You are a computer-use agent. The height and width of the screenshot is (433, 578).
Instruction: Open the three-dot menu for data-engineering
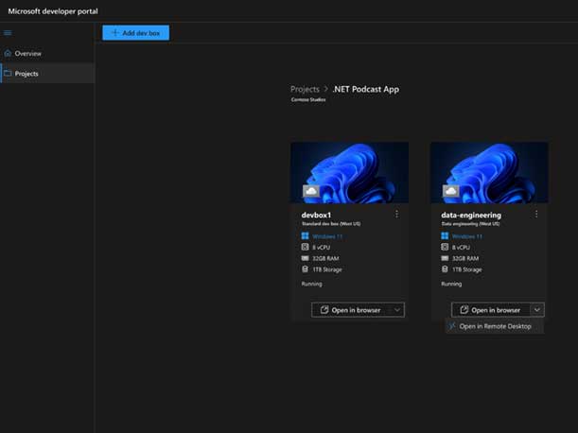coord(536,215)
